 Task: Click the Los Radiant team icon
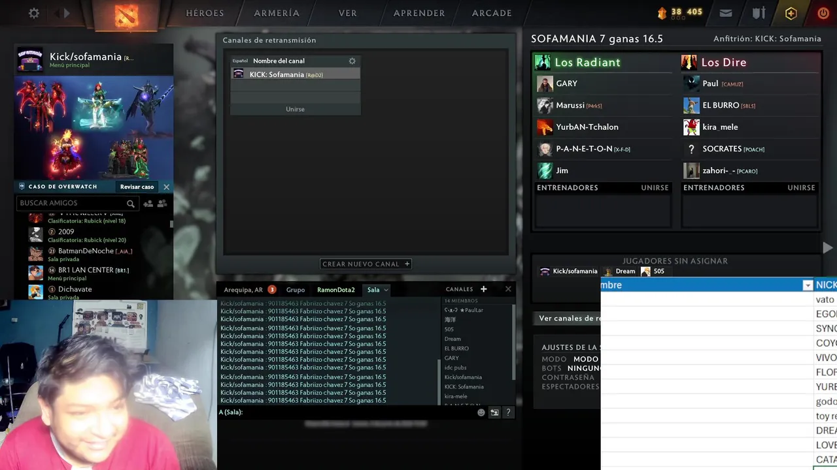coord(543,62)
